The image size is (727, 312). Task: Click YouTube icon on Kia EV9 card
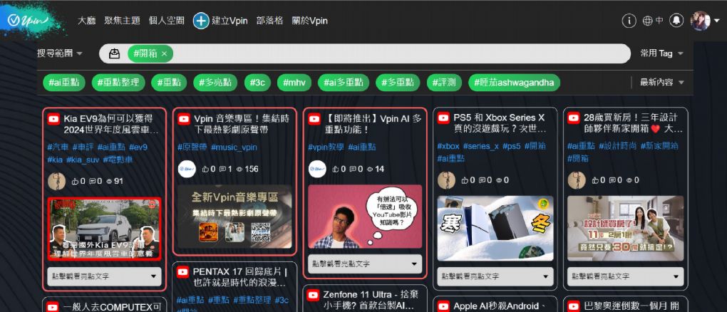pyautogui.click(x=53, y=120)
